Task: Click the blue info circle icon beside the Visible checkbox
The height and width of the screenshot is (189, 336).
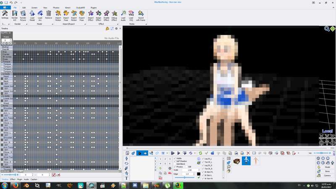Action: coord(199,159)
